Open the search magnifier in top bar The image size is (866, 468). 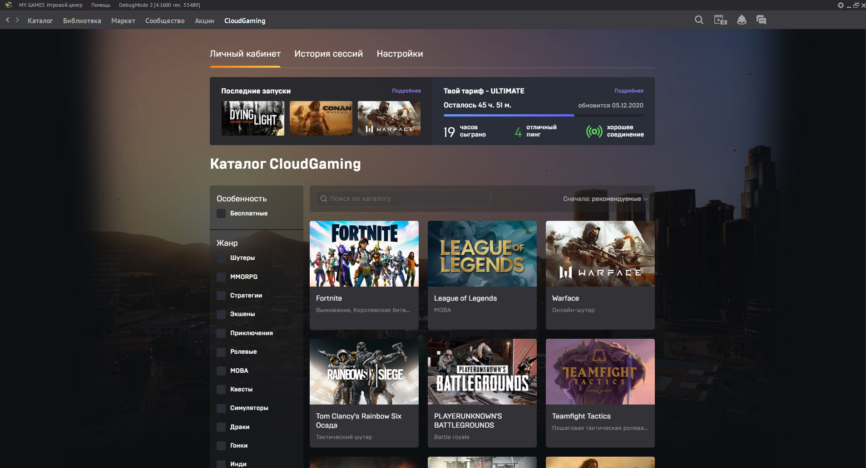(699, 20)
